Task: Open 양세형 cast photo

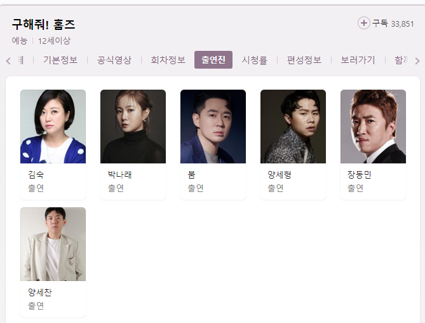Action: [x=293, y=127]
